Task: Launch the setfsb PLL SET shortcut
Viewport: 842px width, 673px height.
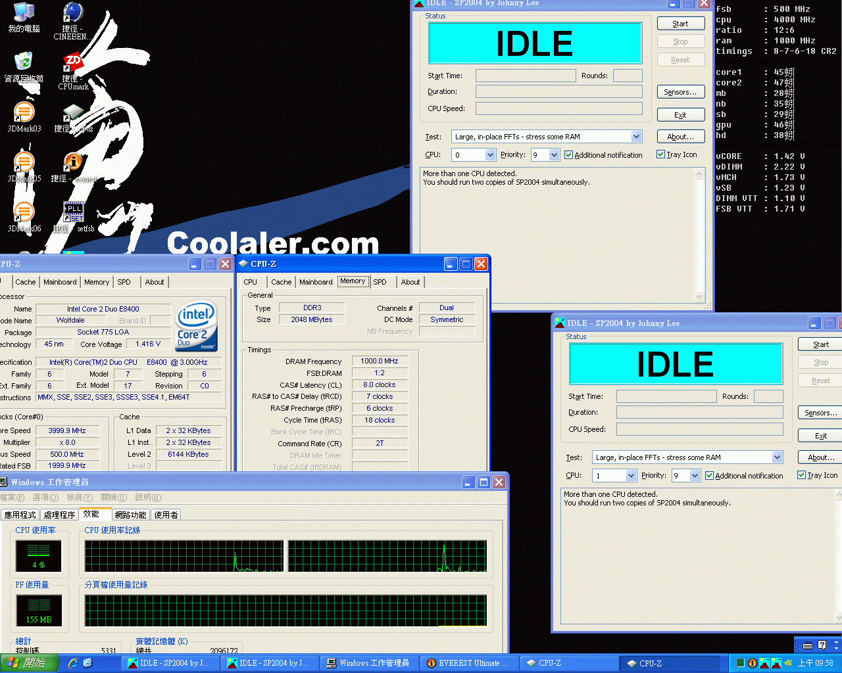Action: coord(73,217)
